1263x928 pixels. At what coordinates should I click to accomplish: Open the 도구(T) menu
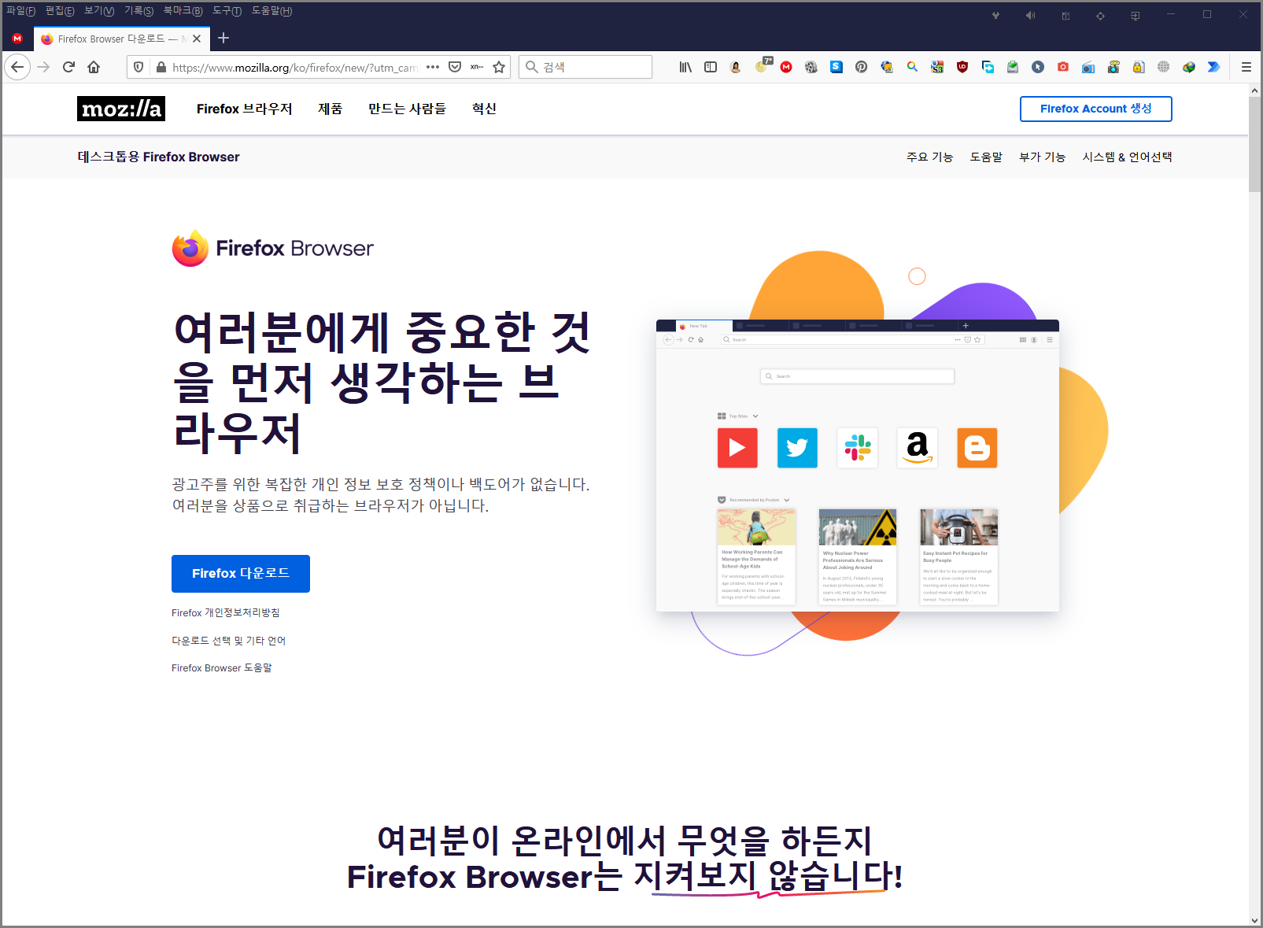pyautogui.click(x=227, y=11)
